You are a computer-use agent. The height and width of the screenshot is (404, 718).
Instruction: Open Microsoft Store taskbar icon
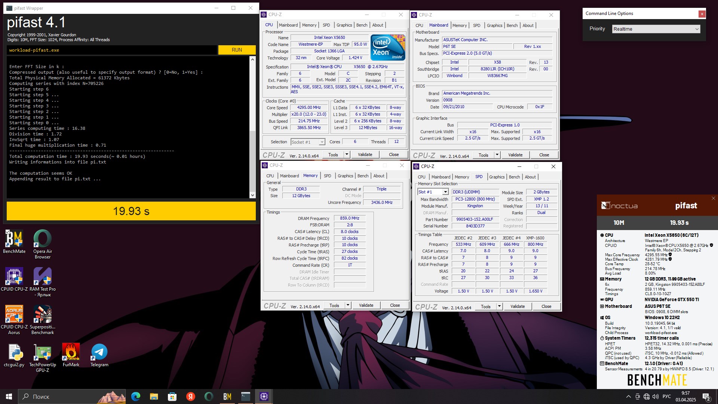point(172,397)
